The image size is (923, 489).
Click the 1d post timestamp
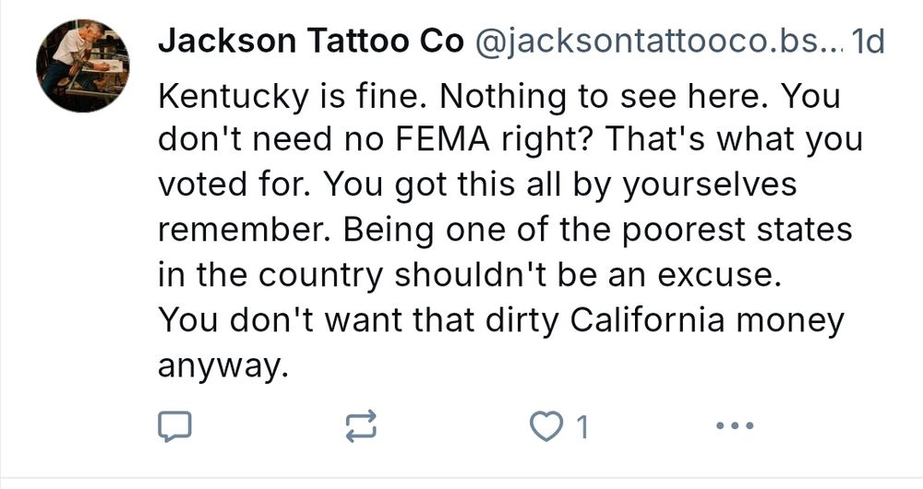point(869,41)
